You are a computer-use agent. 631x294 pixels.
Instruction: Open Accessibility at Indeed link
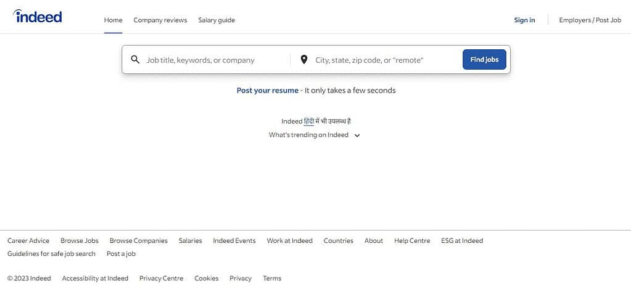95,279
